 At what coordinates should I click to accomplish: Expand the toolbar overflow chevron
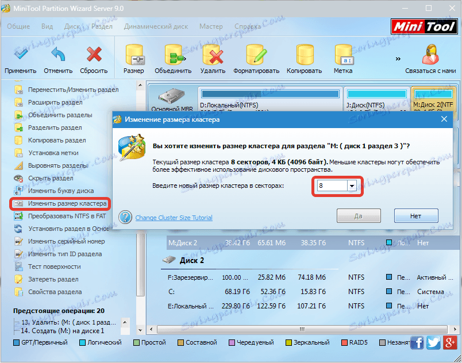(398, 59)
